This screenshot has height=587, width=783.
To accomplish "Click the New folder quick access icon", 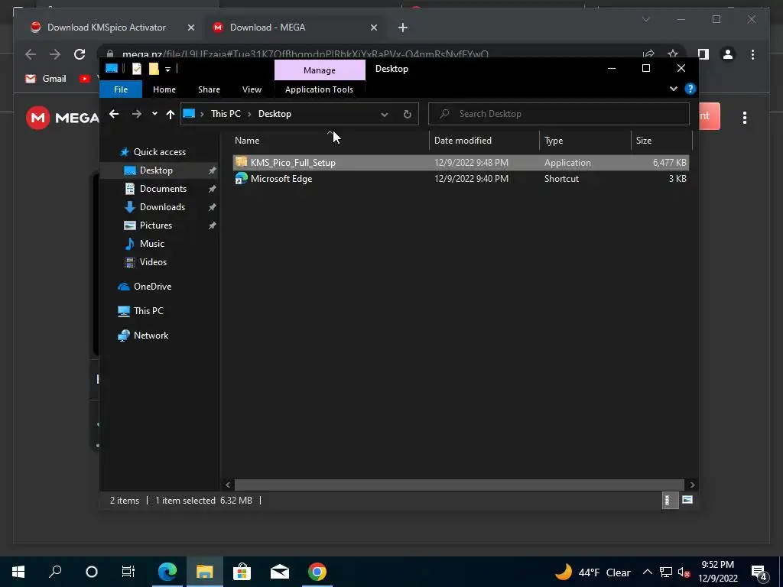I will point(154,69).
